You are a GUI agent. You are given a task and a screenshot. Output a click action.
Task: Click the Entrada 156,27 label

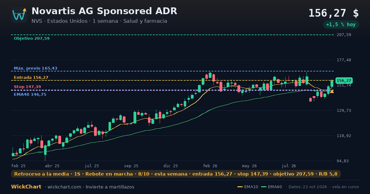click(31, 78)
